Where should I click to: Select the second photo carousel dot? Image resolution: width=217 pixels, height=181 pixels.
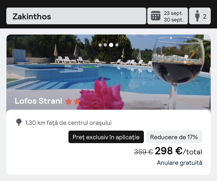coord(105,45)
